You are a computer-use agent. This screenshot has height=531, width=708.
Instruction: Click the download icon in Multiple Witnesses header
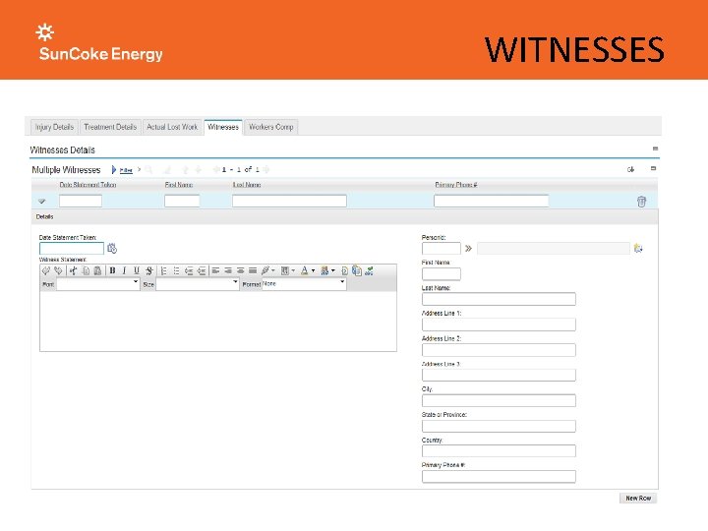(x=630, y=169)
